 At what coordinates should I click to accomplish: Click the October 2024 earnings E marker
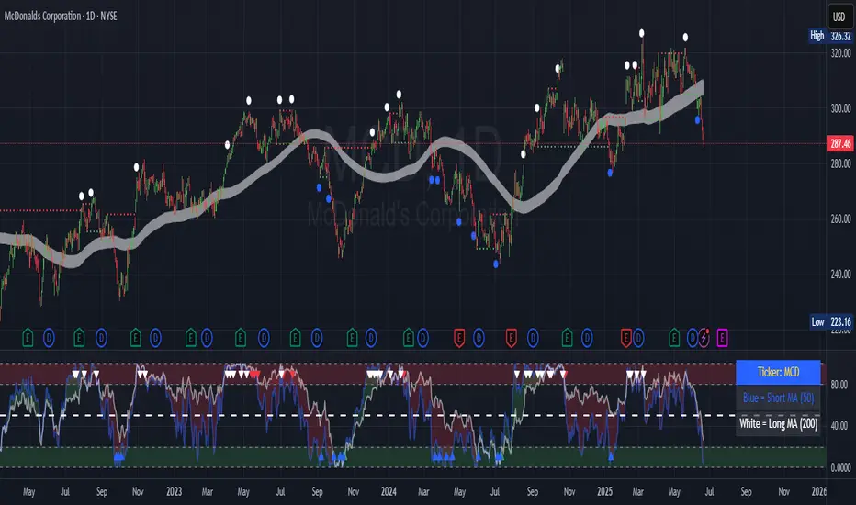click(568, 339)
